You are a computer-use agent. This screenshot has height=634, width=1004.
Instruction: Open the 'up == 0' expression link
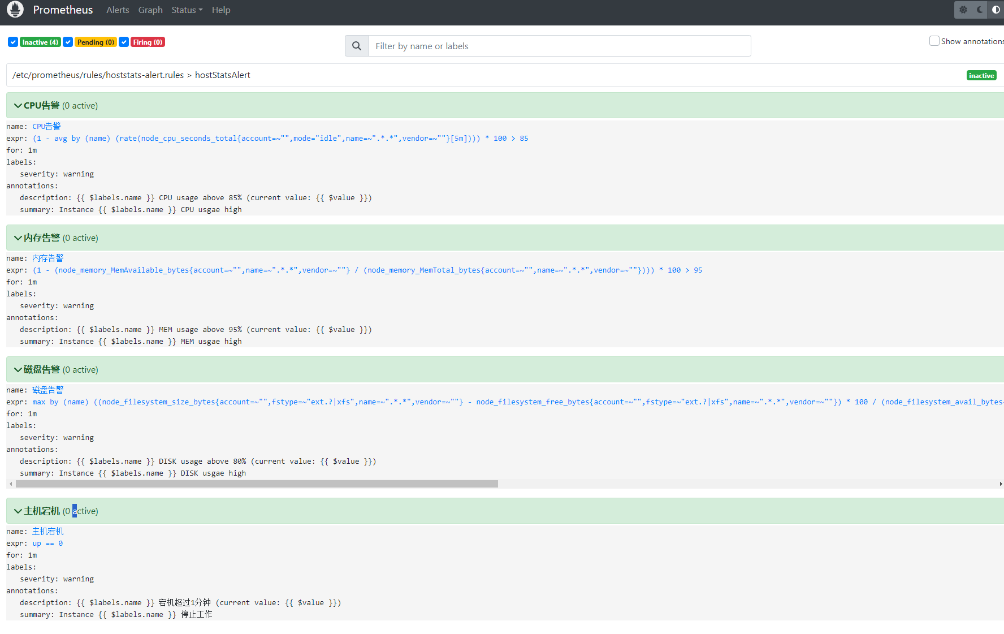47,544
